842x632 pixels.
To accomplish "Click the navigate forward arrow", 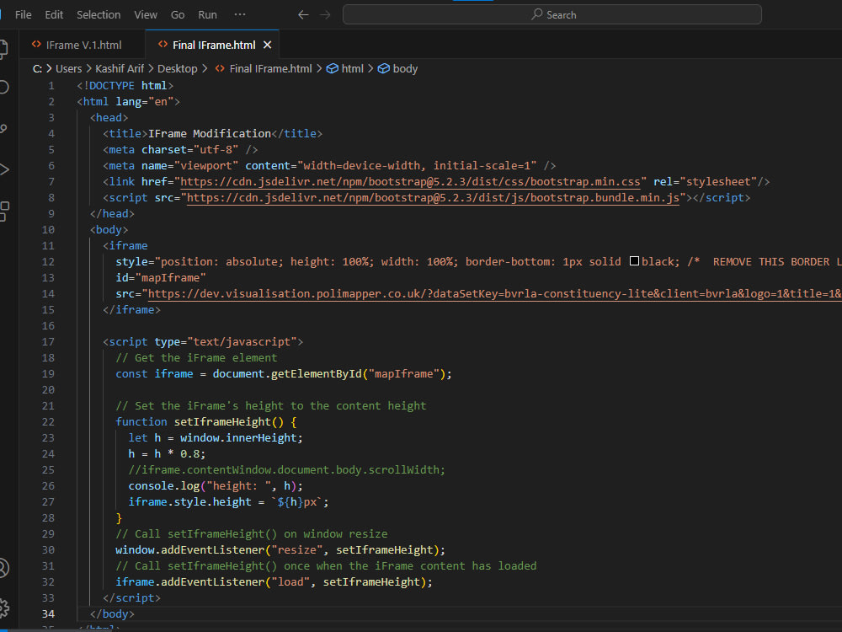I will tap(324, 14).
